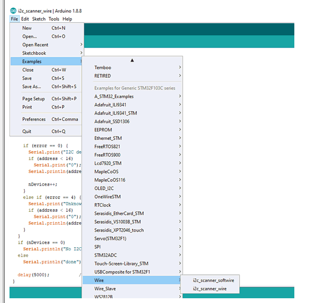310x303 pixels.
Task: Open OLED_I2C examples submenu
Action: (132, 188)
